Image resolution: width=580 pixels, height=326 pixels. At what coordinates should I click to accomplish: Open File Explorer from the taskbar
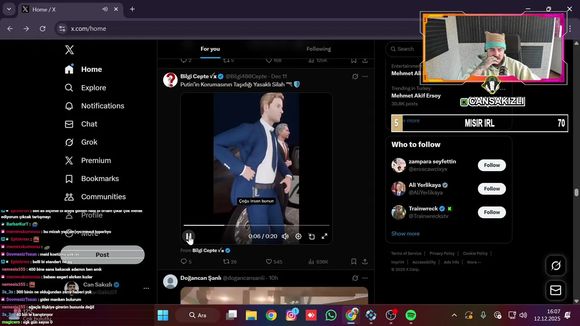tap(251, 315)
